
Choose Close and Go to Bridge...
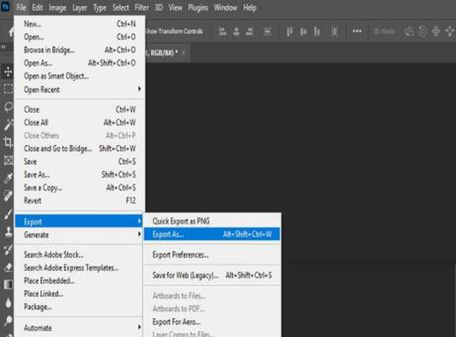79,148
